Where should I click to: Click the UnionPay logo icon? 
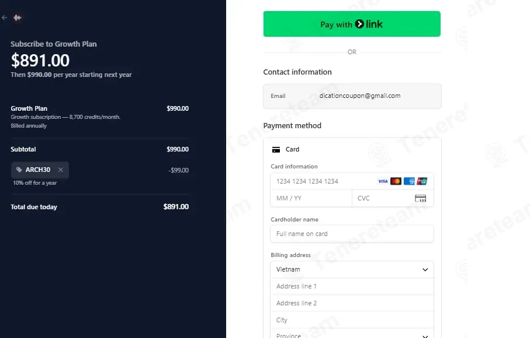tap(422, 181)
